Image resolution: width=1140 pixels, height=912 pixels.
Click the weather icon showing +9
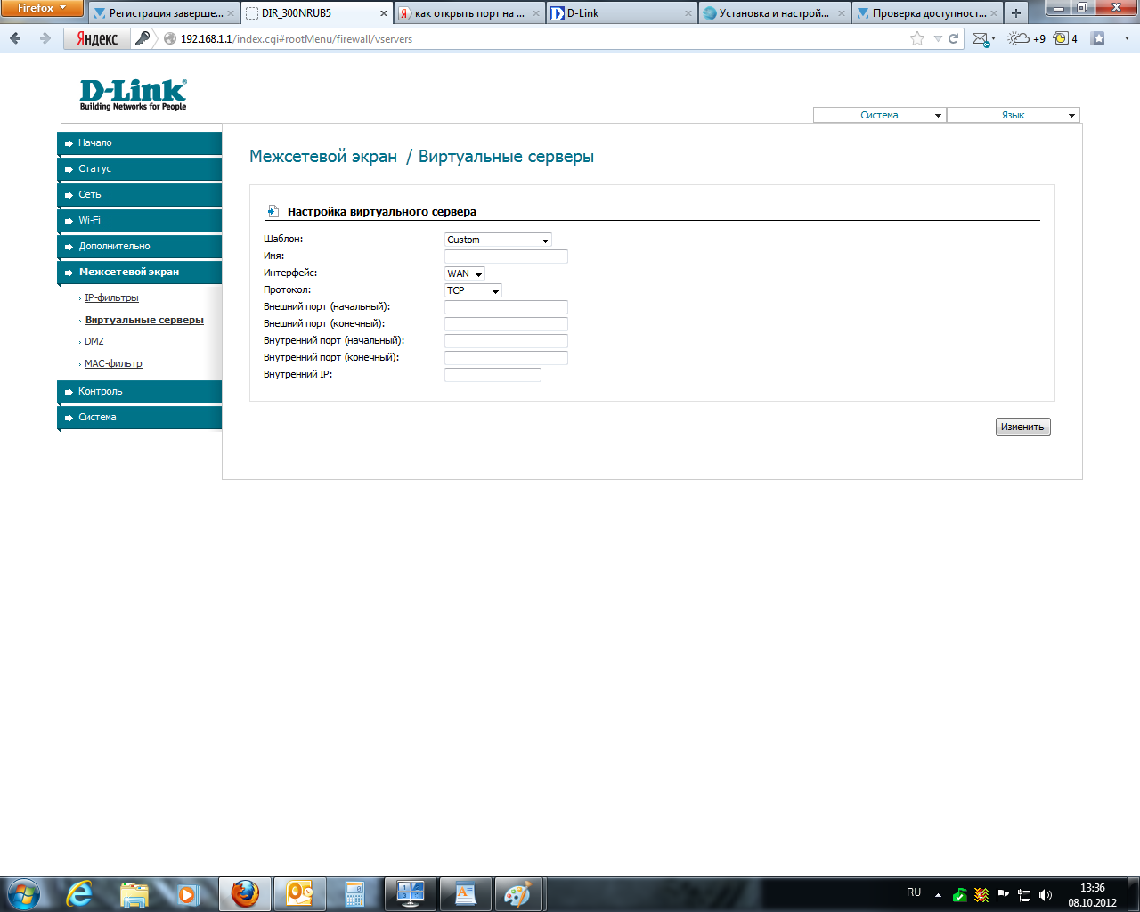tap(1025, 38)
